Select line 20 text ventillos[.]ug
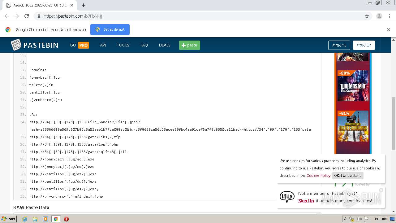Viewport: 396px width, 223px height. coord(45,92)
